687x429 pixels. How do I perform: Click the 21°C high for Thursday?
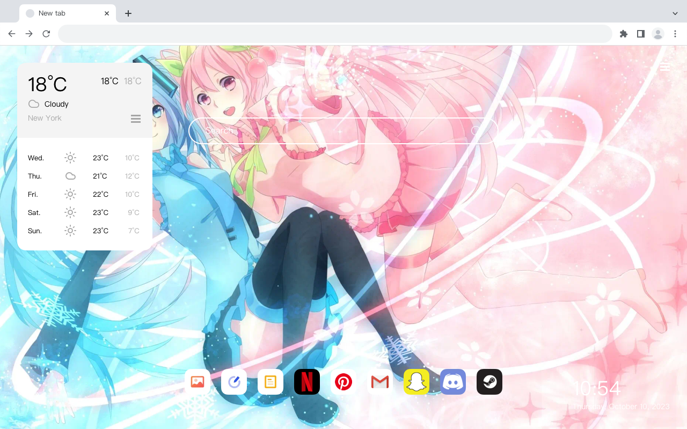coord(100,176)
